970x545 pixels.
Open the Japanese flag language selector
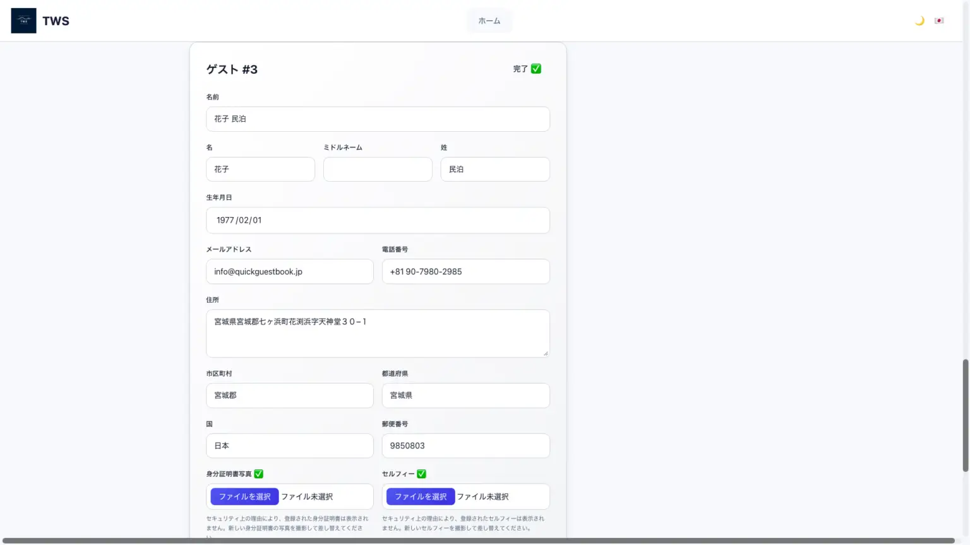939,21
